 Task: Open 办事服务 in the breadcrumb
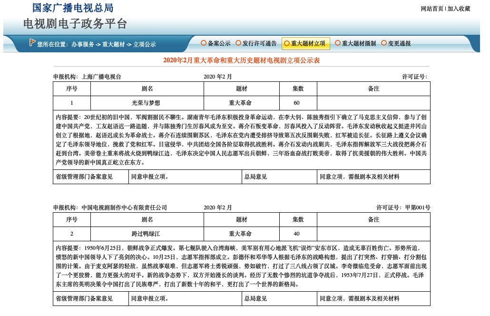pos(83,44)
